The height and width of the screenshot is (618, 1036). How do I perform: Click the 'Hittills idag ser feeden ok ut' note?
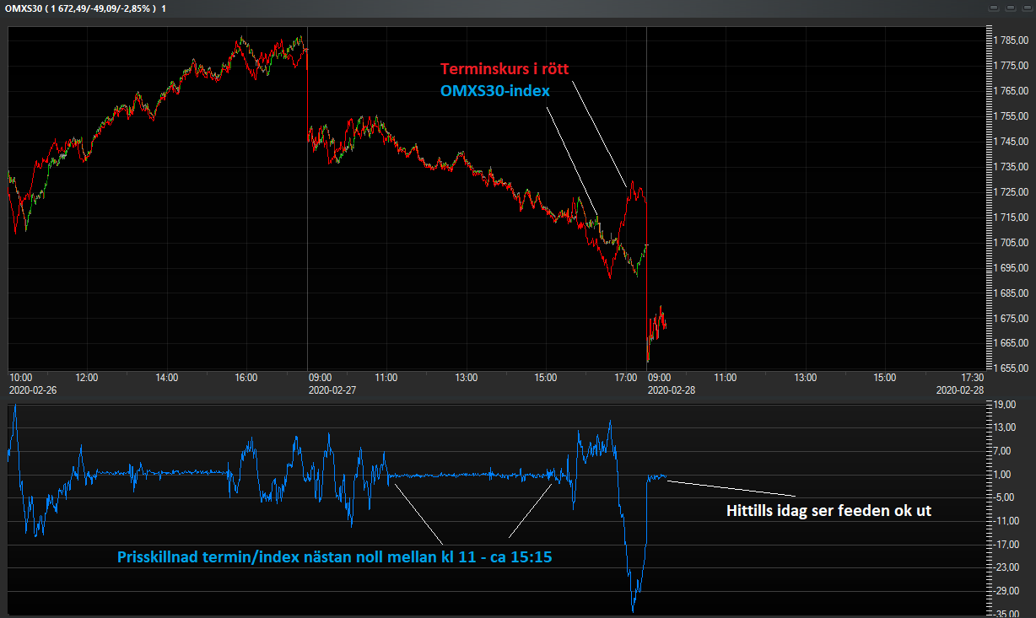828,510
